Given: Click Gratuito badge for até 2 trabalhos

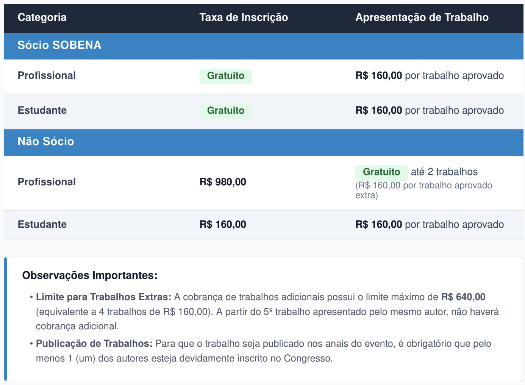Looking at the screenshot, I should (x=381, y=172).
